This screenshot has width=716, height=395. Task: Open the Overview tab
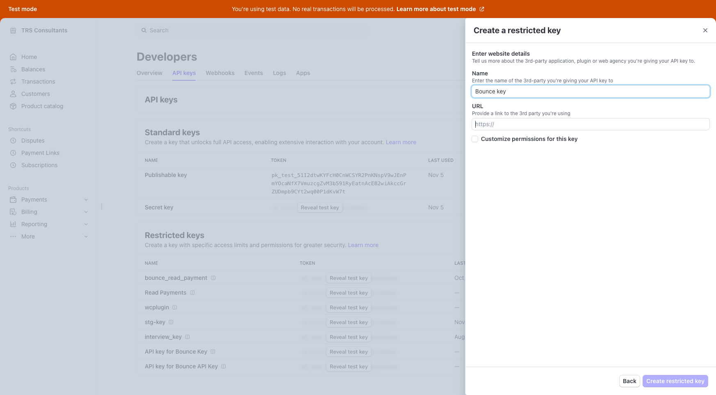point(149,73)
